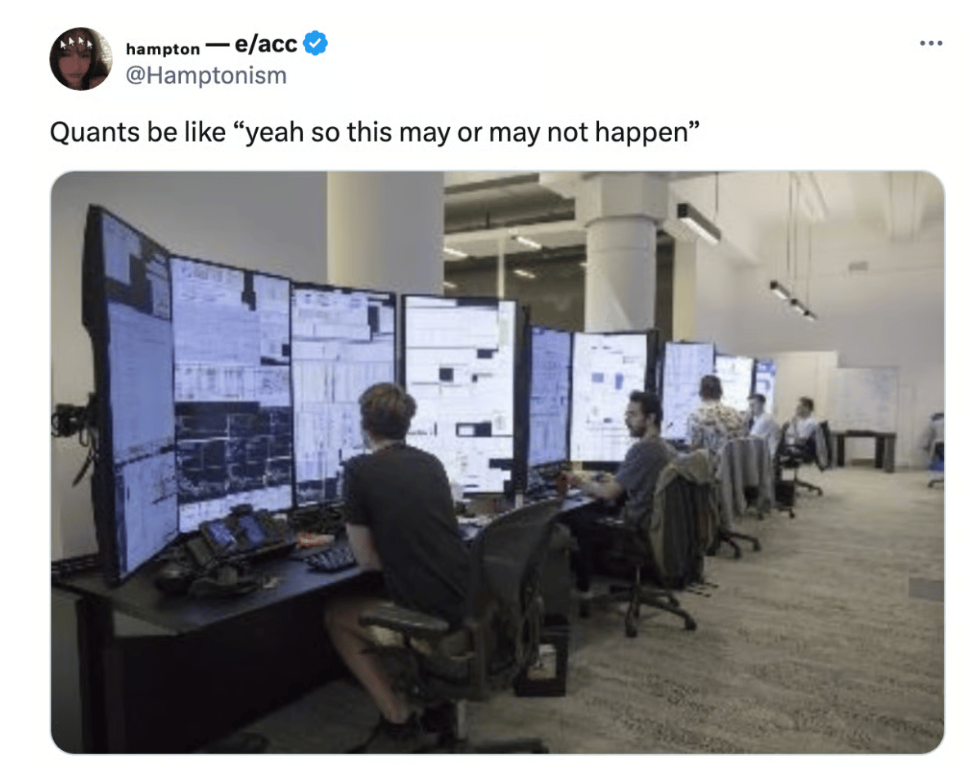Click the second monitor with dark lower half
Screen dimensions: 977x773
pos(232,393)
